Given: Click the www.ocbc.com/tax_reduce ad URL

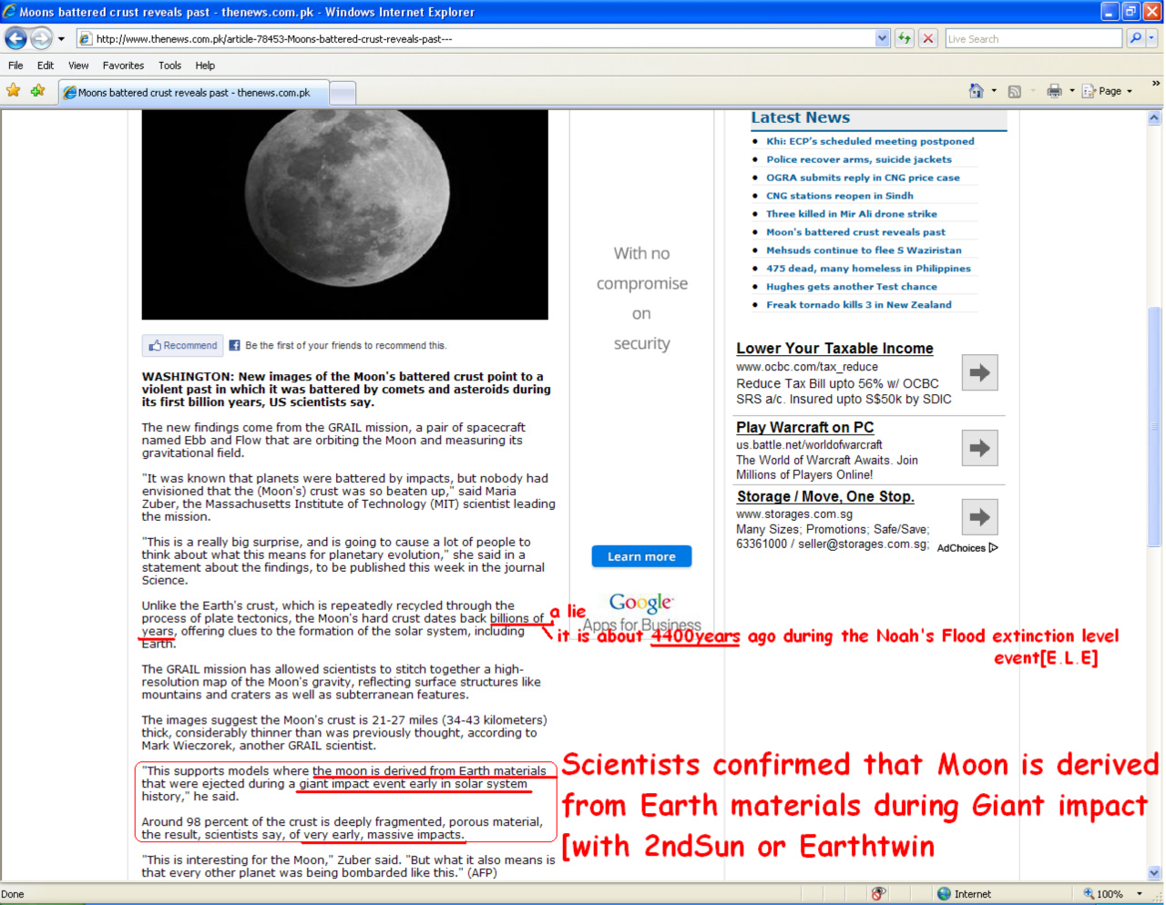Looking at the screenshot, I should (807, 367).
